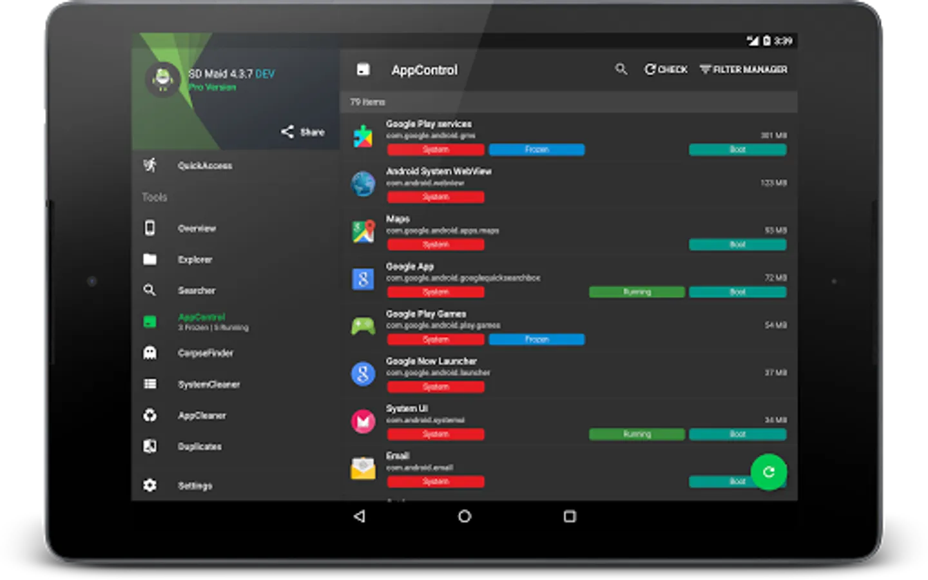Click the Boot tag on Google Play services
The width and height of the screenshot is (928, 580).
coord(738,150)
